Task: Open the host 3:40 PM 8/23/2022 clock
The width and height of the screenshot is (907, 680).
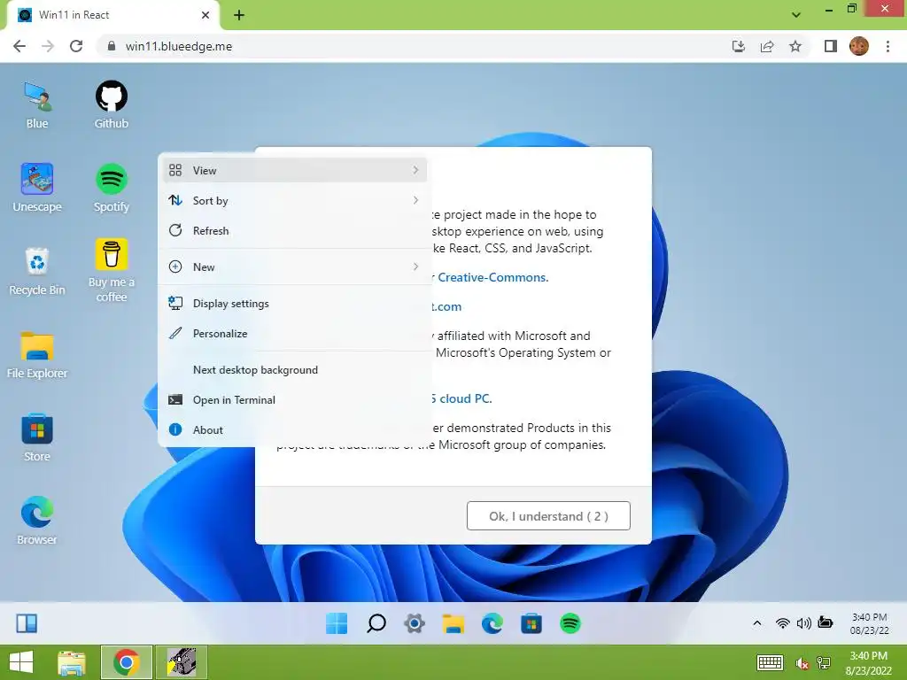Action: pos(868,662)
